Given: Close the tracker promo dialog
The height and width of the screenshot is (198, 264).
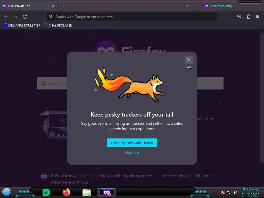Looking at the screenshot, I should (x=188, y=60).
